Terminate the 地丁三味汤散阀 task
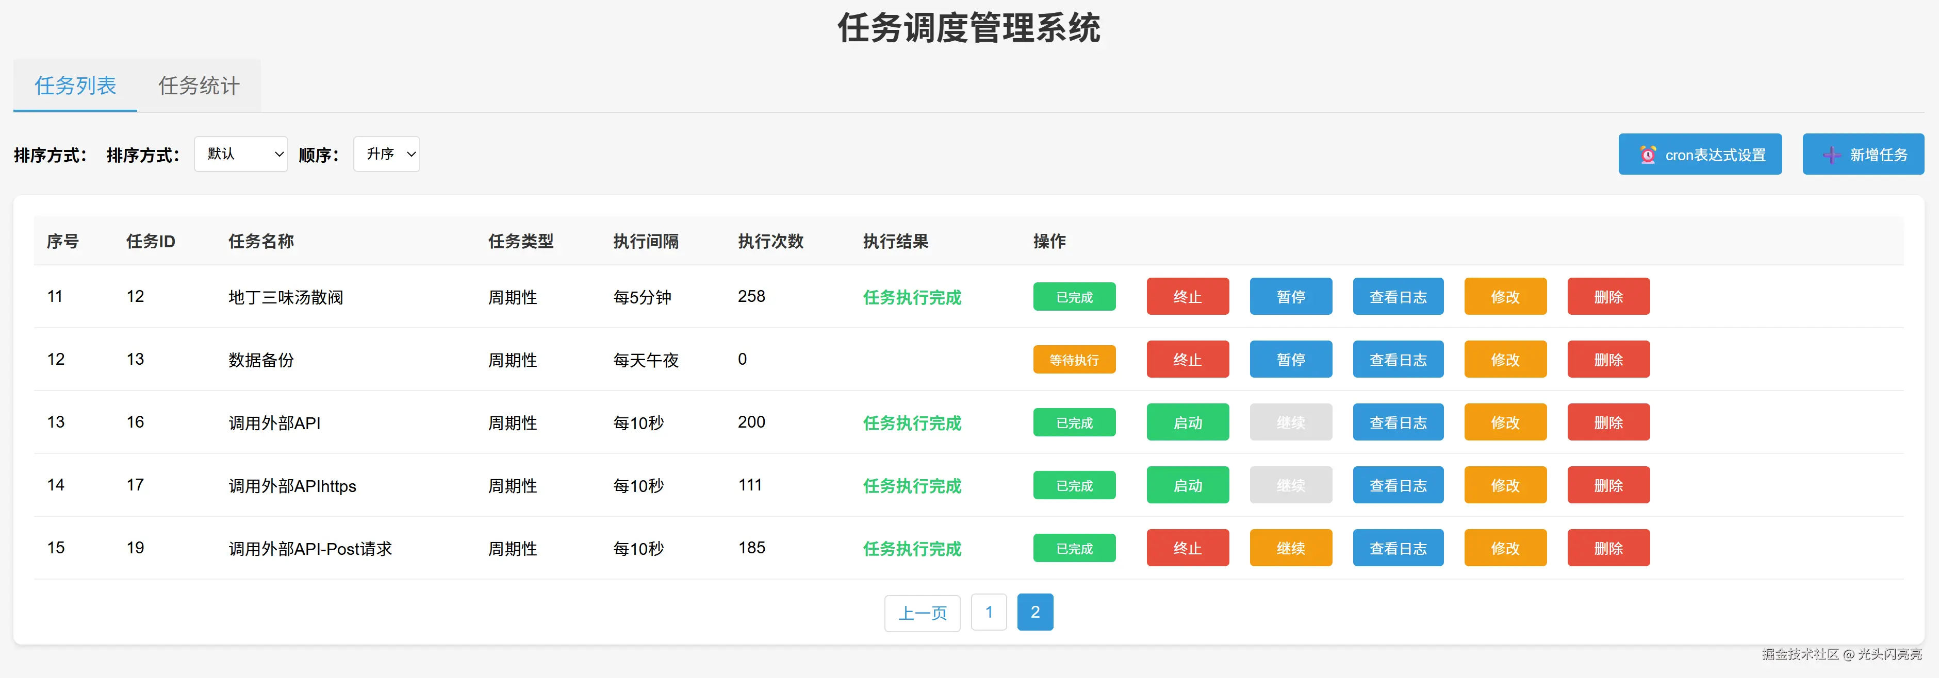Image resolution: width=1939 pixels, height=678 pixels. click(x=1187, y=297)
